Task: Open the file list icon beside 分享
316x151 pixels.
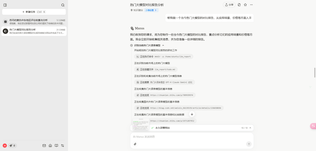Action: (239, 5)
